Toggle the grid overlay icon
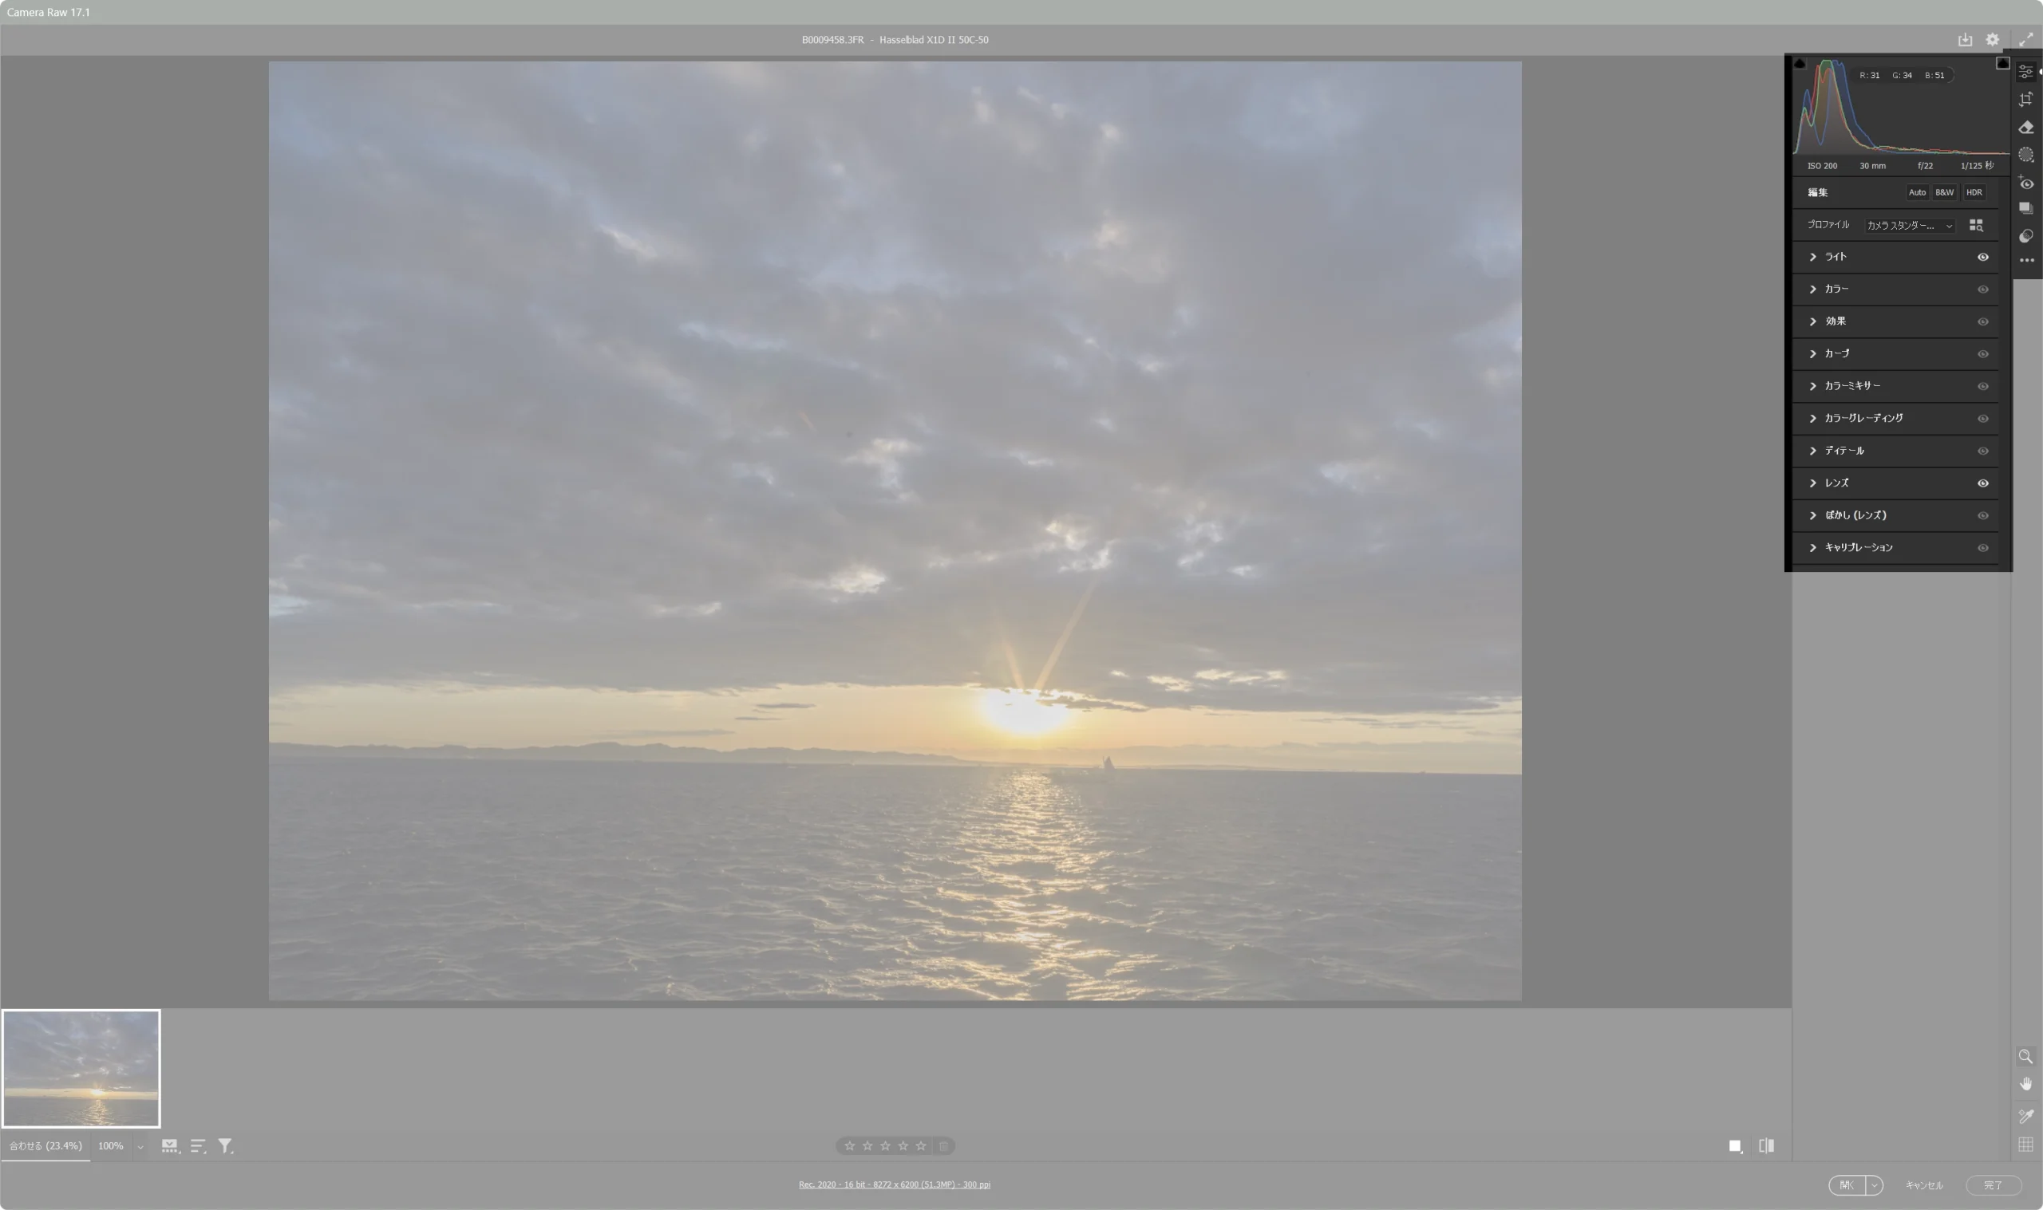Screen dimensions: 2043x1210 [x=2025, y=1145]
